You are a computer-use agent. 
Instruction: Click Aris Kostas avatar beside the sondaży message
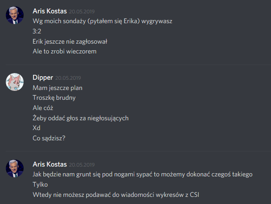[15, 15]
